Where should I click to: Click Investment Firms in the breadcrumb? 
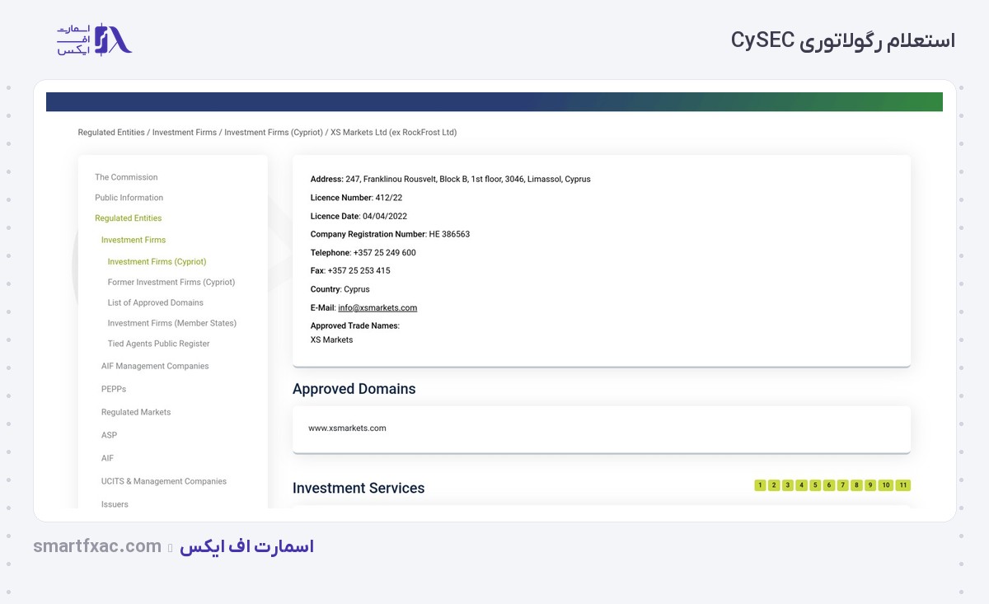click(185, 132)
